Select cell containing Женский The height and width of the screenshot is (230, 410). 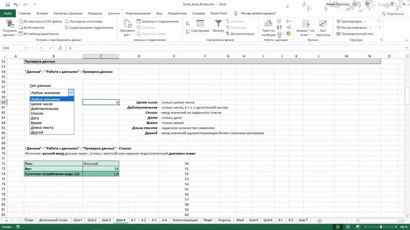coord(101,164)
